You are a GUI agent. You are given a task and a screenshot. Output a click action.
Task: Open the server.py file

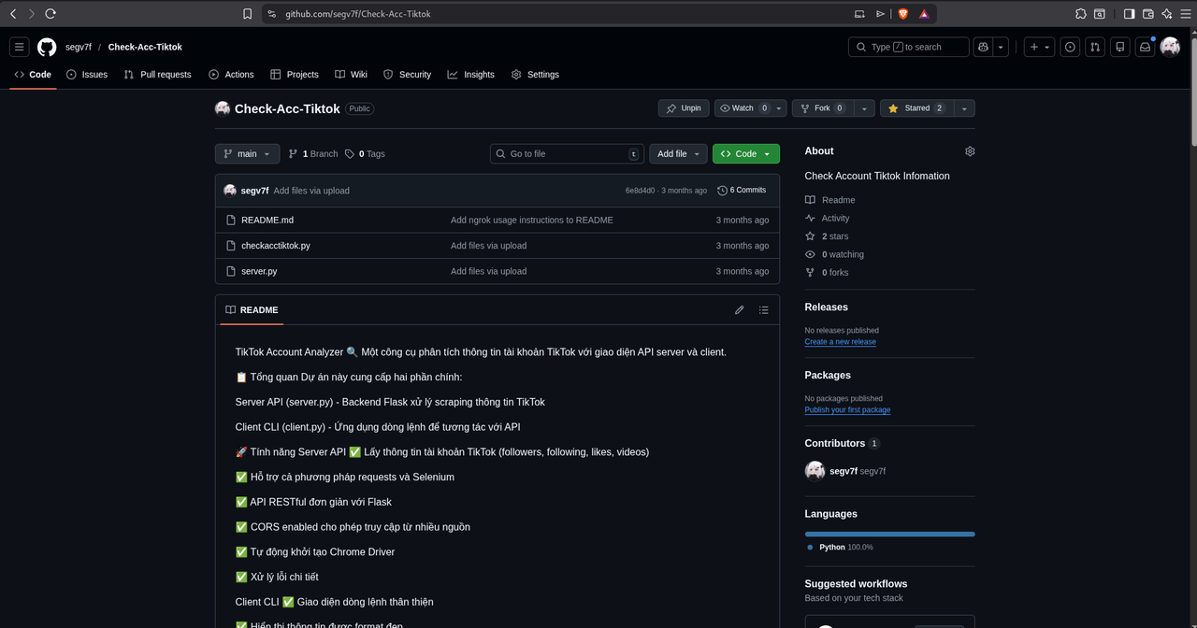[x=259, y=271]
